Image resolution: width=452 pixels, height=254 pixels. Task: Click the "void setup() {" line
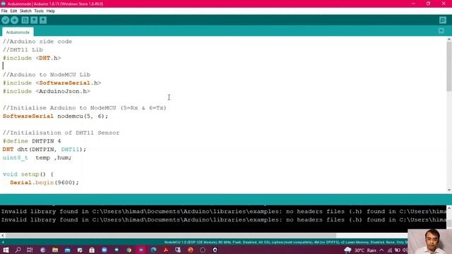click(28, 174)
